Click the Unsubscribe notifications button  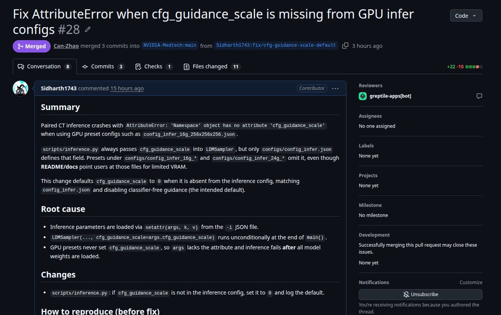420,294
